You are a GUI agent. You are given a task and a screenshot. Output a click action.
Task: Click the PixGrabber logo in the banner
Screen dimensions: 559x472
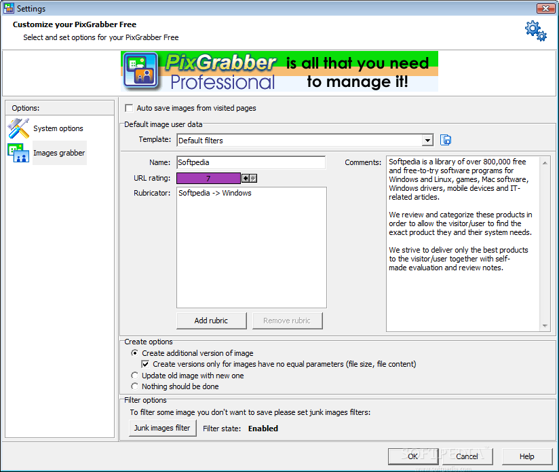(141, 71)
